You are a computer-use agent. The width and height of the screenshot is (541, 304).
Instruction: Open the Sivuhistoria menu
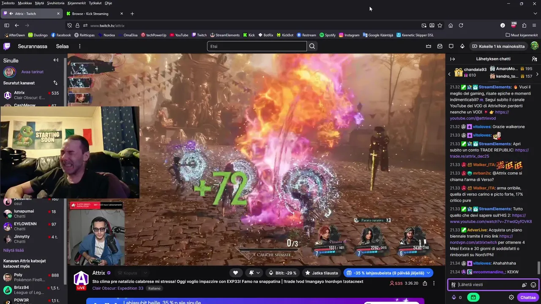55,3
